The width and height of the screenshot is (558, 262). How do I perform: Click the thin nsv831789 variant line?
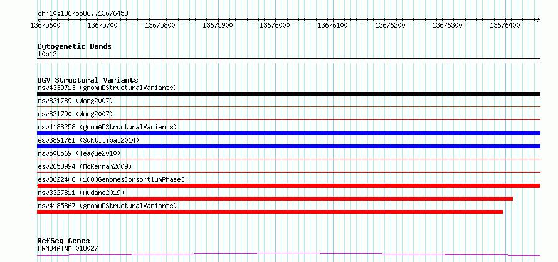(x=288, y=106)
